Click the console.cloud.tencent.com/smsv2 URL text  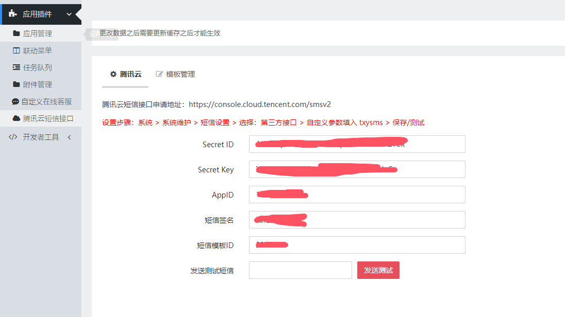pyautogui.click(x=260, y=104)
